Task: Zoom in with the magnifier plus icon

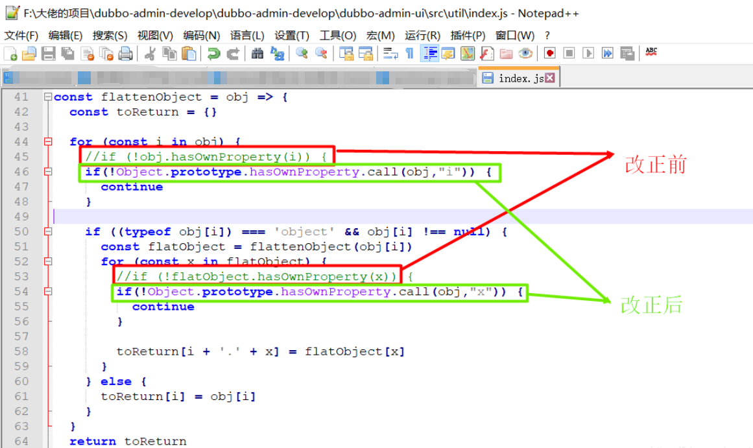Action: coord(302,53)
